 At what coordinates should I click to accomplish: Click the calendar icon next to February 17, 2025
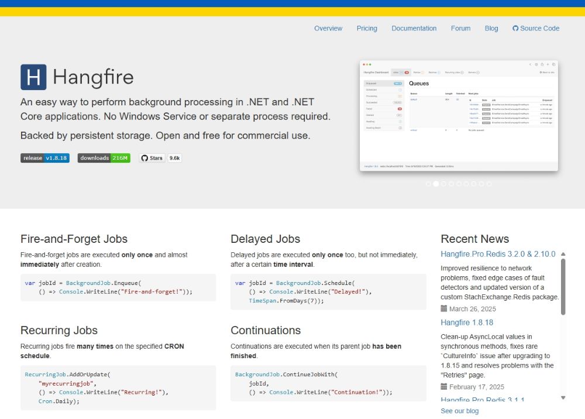443,387
